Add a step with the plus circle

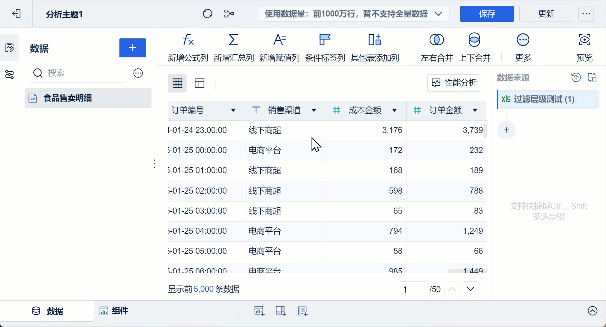(x=506, y=130)
